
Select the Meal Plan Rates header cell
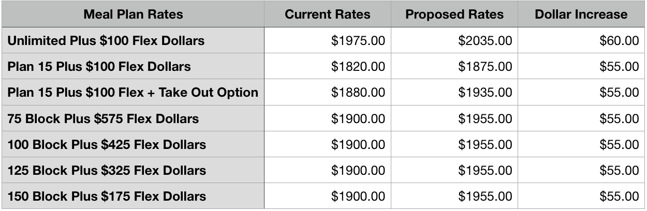(133, 14)
